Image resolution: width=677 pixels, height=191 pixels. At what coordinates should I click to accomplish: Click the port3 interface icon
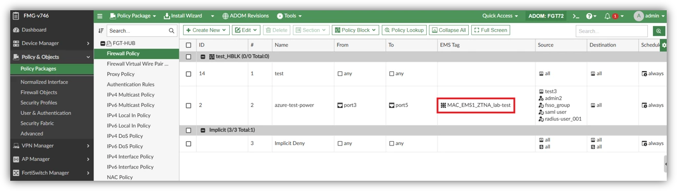(340, 105)
